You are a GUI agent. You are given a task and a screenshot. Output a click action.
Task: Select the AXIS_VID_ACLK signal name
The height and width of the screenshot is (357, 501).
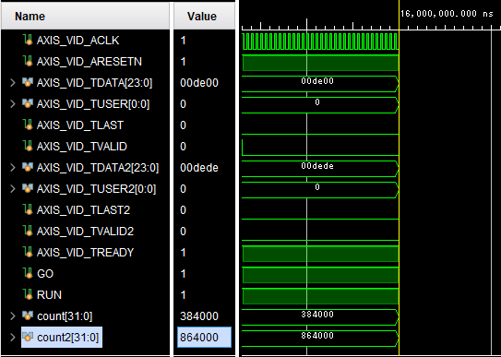78,41
